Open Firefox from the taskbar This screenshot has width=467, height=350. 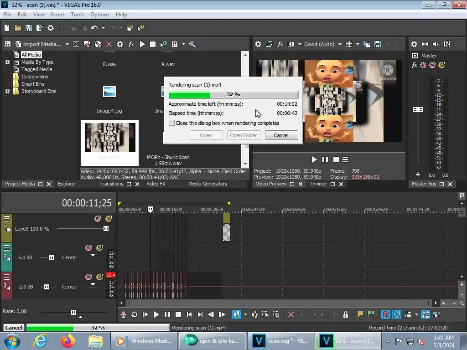point(68,341)
